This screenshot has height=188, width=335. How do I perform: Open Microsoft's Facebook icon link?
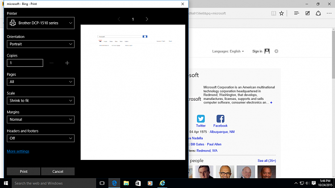220,119
